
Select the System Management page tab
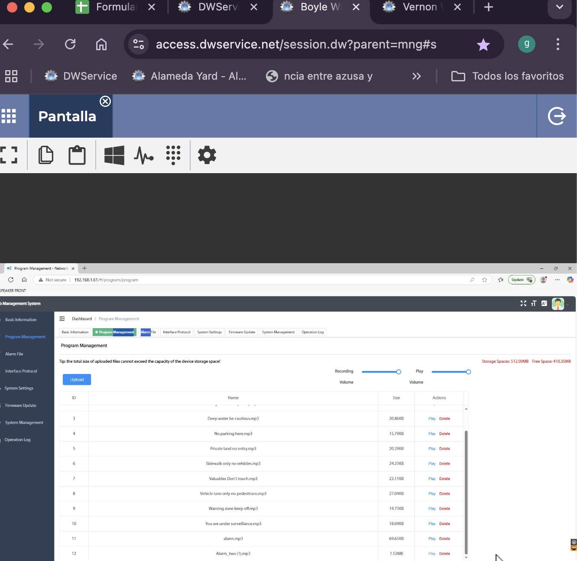pos(278,332)
